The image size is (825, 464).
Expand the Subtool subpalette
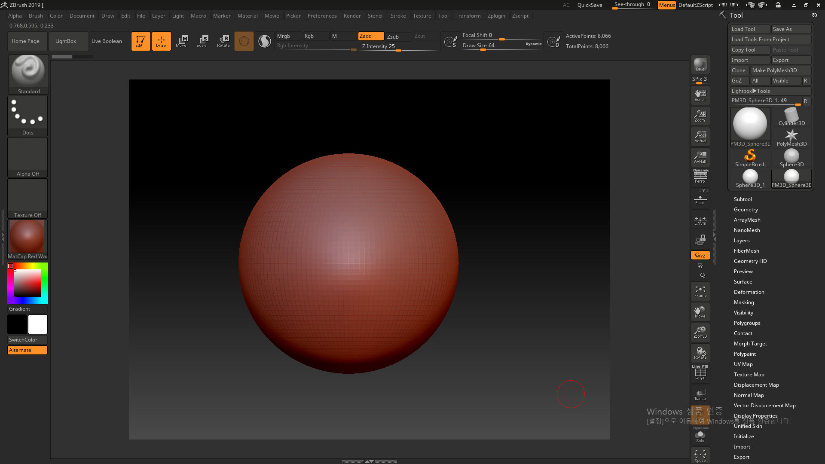742,199
